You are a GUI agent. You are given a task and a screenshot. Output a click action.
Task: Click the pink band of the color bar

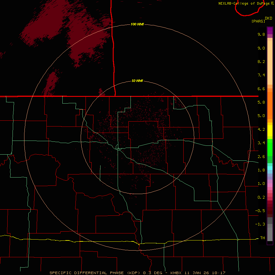[270, 185]
